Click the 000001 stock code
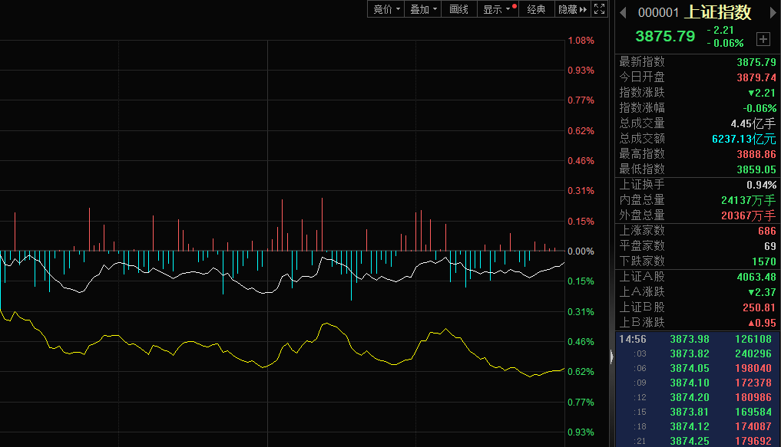Viewport: 781px width, 447px height. point(659,13)
